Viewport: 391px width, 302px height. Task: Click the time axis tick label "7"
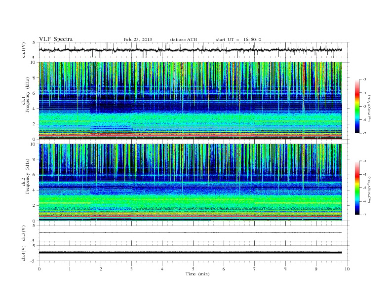point(255,269)
